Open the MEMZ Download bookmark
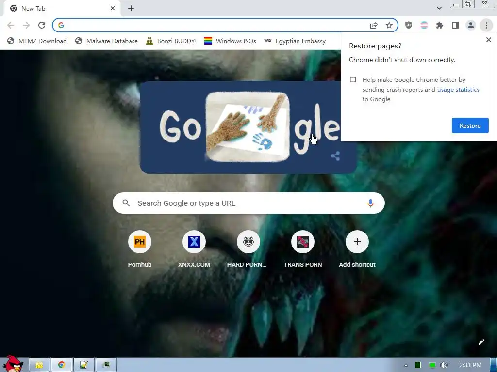 click(37, 41)
